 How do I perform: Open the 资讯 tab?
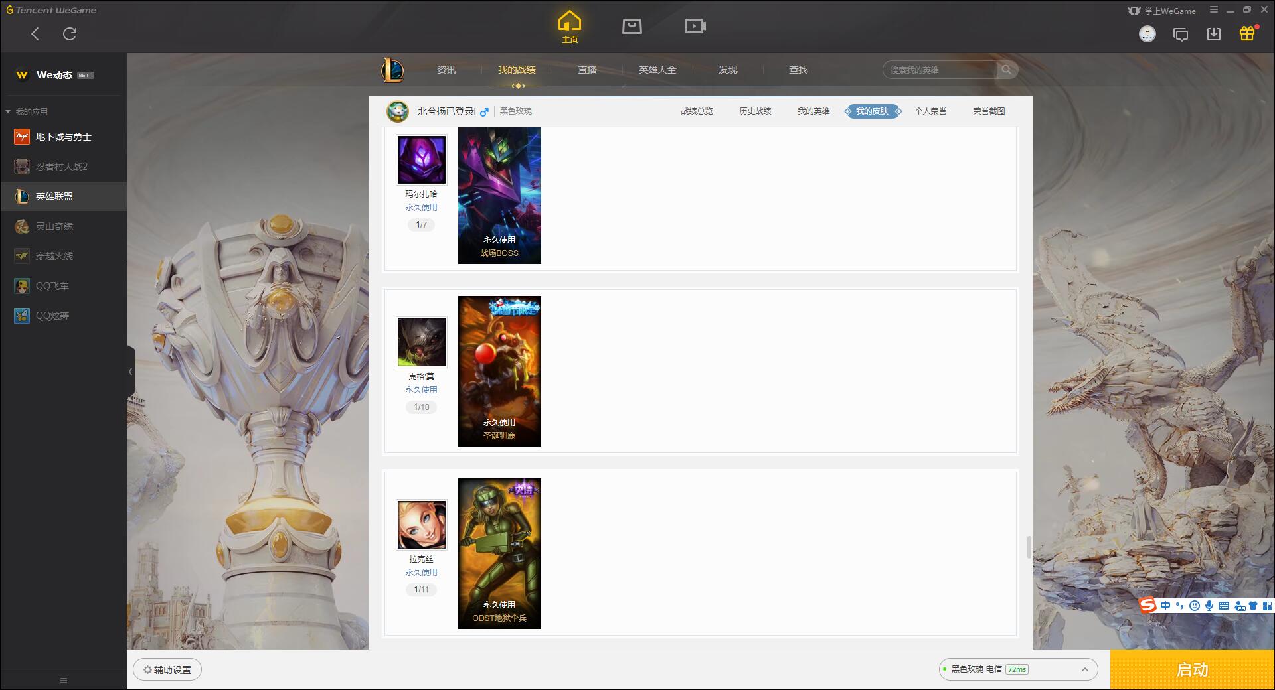[446, 70]
